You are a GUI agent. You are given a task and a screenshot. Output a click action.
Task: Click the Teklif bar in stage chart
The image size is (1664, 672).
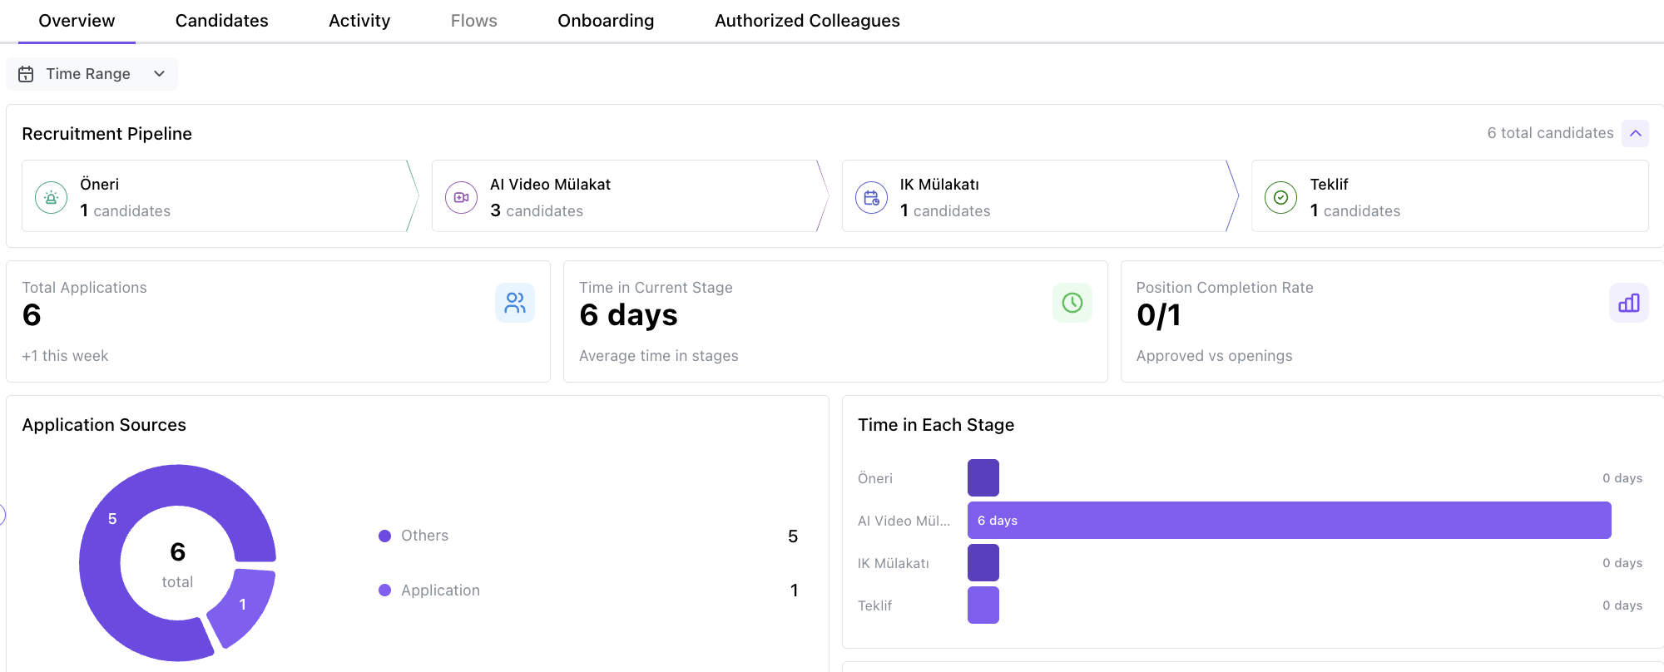(983, 605)
